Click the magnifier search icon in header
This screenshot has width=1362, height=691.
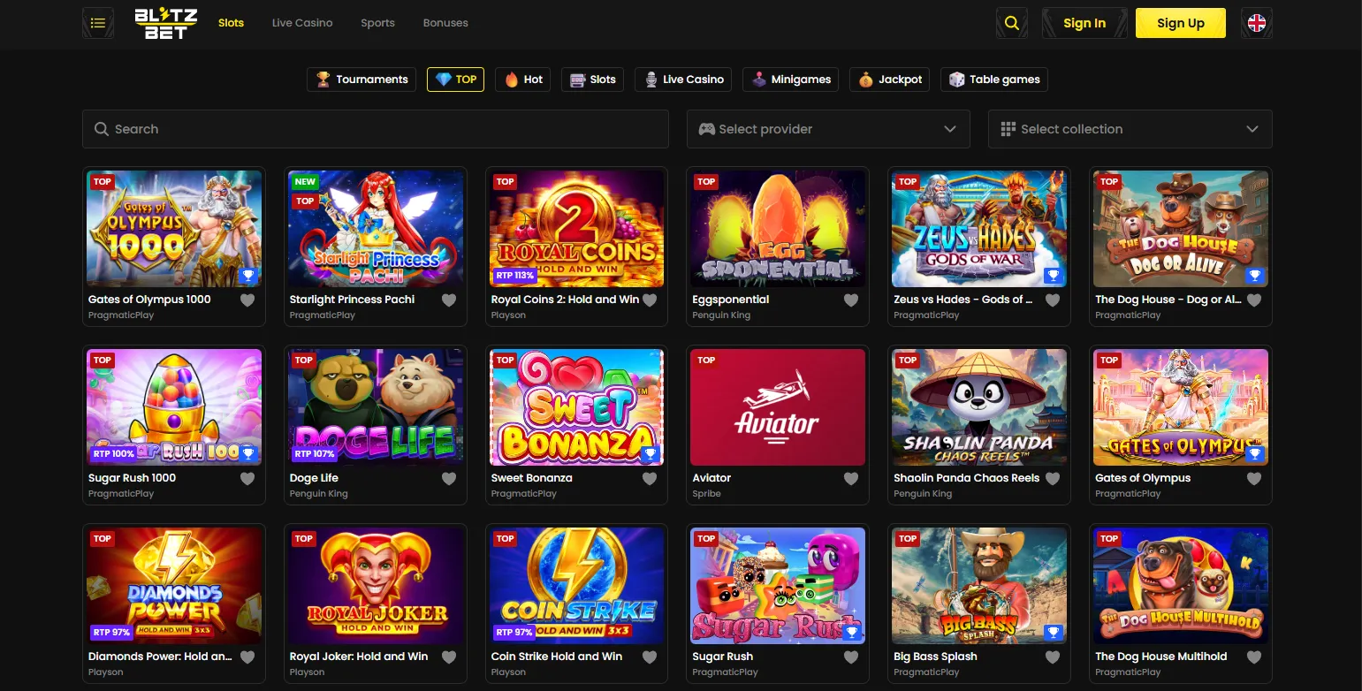click(x=1011, y=23)
